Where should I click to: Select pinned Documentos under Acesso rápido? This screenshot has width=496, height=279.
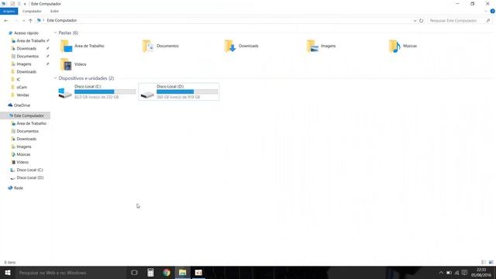pyautogui.click(x=28, y=57)
